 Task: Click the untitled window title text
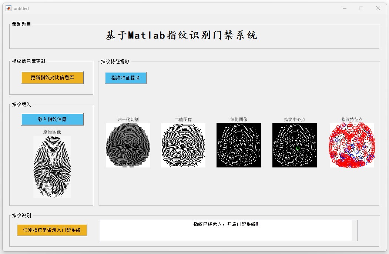(21, 9)
